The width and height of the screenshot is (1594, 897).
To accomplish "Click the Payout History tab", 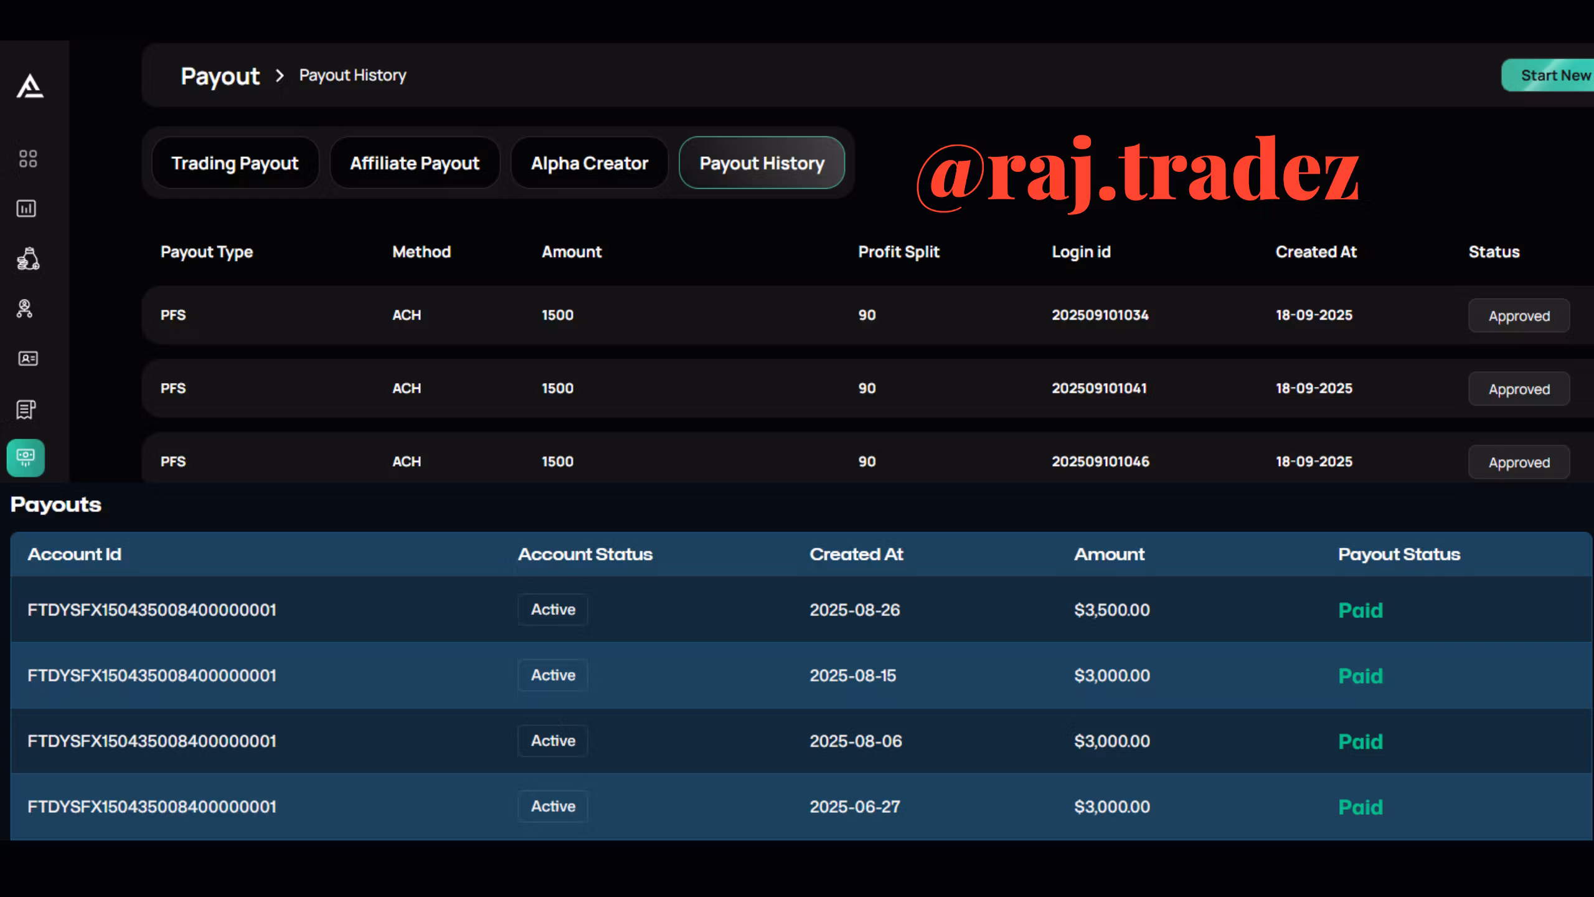I will point(762,163).
